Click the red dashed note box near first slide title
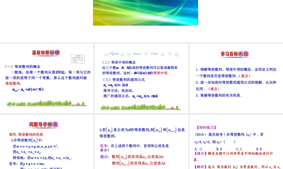Image resolution: width=283 pixels, height=169 pixels. [78, 59]
